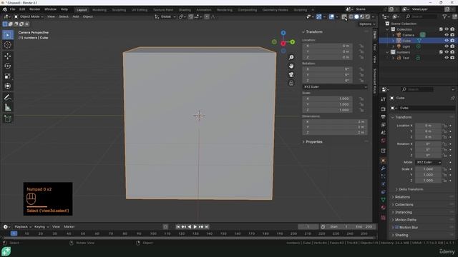Open the Object Mode dropdown
This screenshot has width=458, height=257.
(x=29, y=17)
